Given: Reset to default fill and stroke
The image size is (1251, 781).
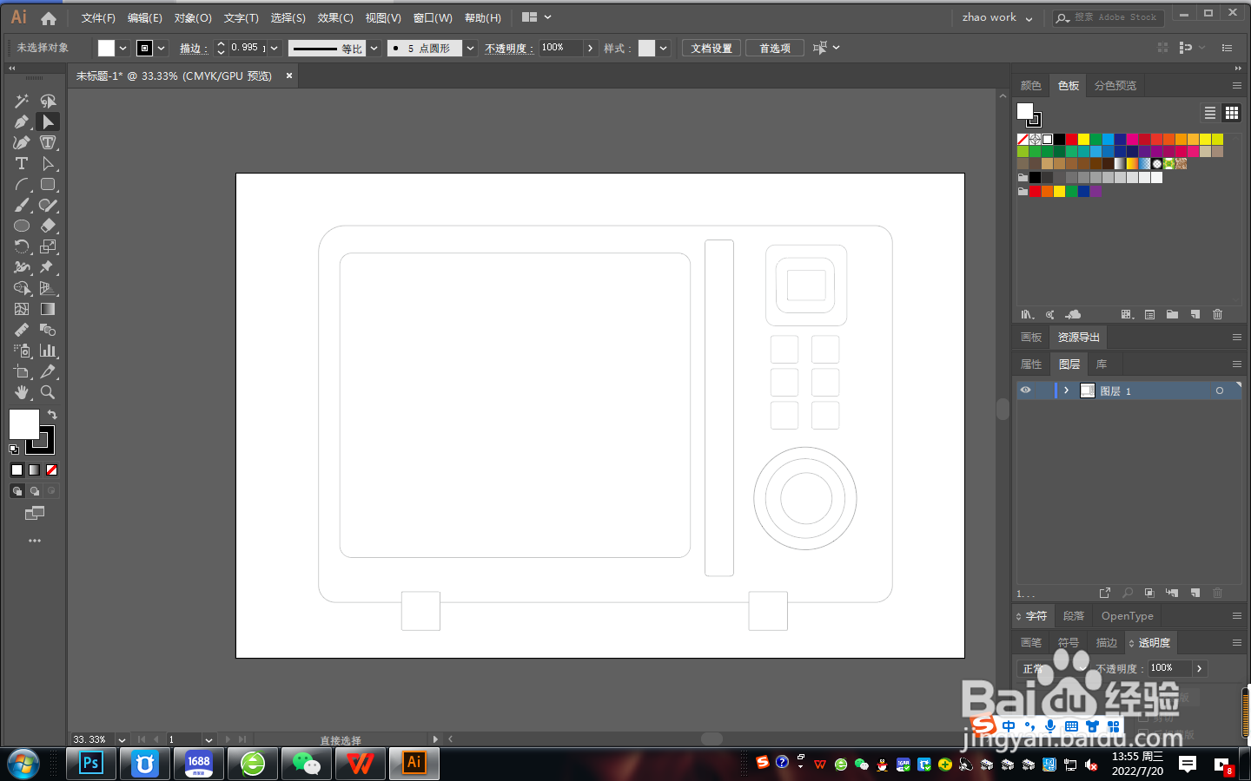Looking at the screenshot, I should tap(14, 450).
